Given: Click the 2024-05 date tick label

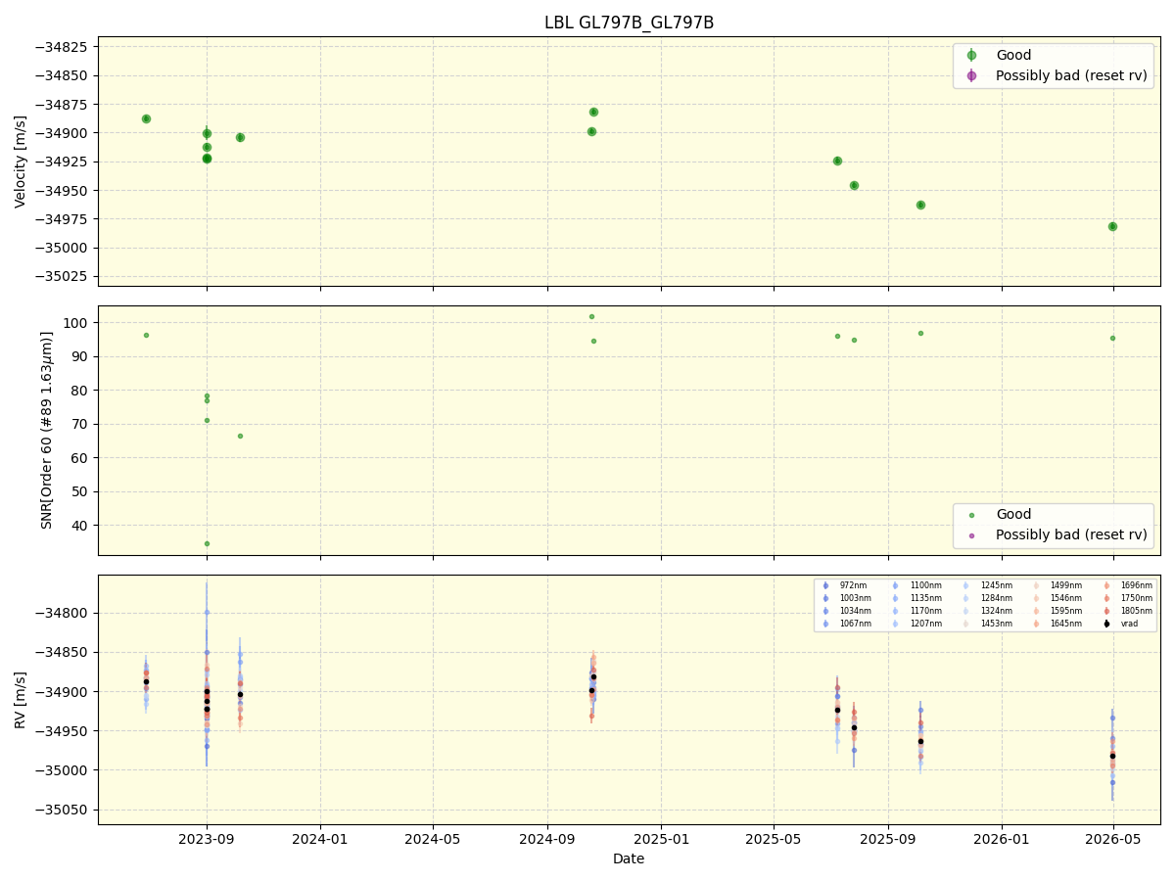Looking at the screenshot, I should [x=433, y=839].
